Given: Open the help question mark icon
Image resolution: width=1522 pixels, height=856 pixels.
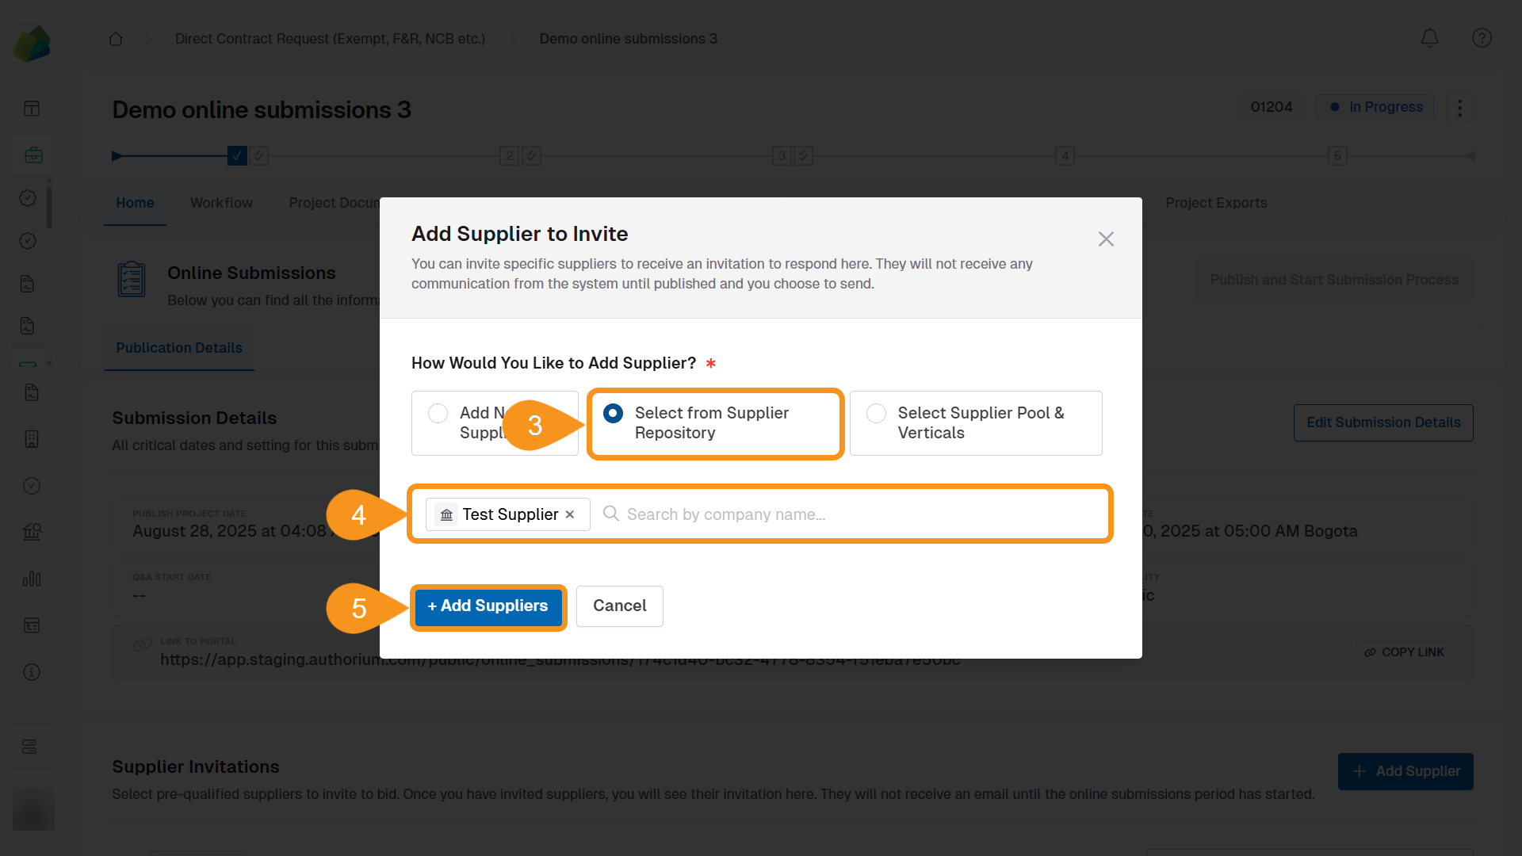Looking at the screenshot, I should coord(1482,38).
